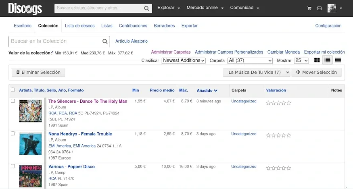Open the shopping cart icon
Image resolution: width=353 pixels, height=189 pixels.
point(309,8)
